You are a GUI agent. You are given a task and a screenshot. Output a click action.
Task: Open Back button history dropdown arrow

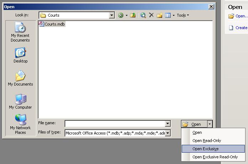126,15
